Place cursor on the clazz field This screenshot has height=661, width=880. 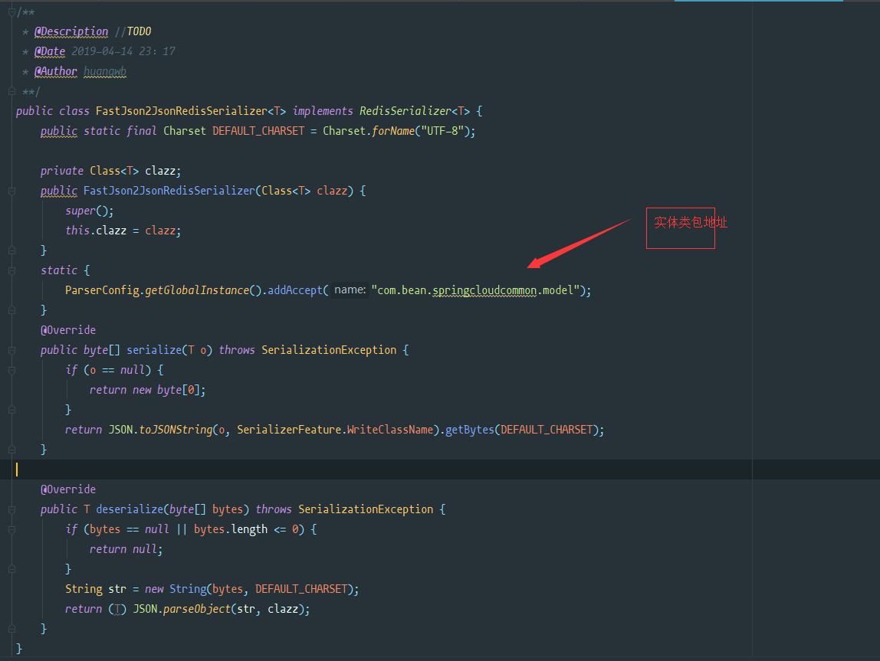coord(163,170)
